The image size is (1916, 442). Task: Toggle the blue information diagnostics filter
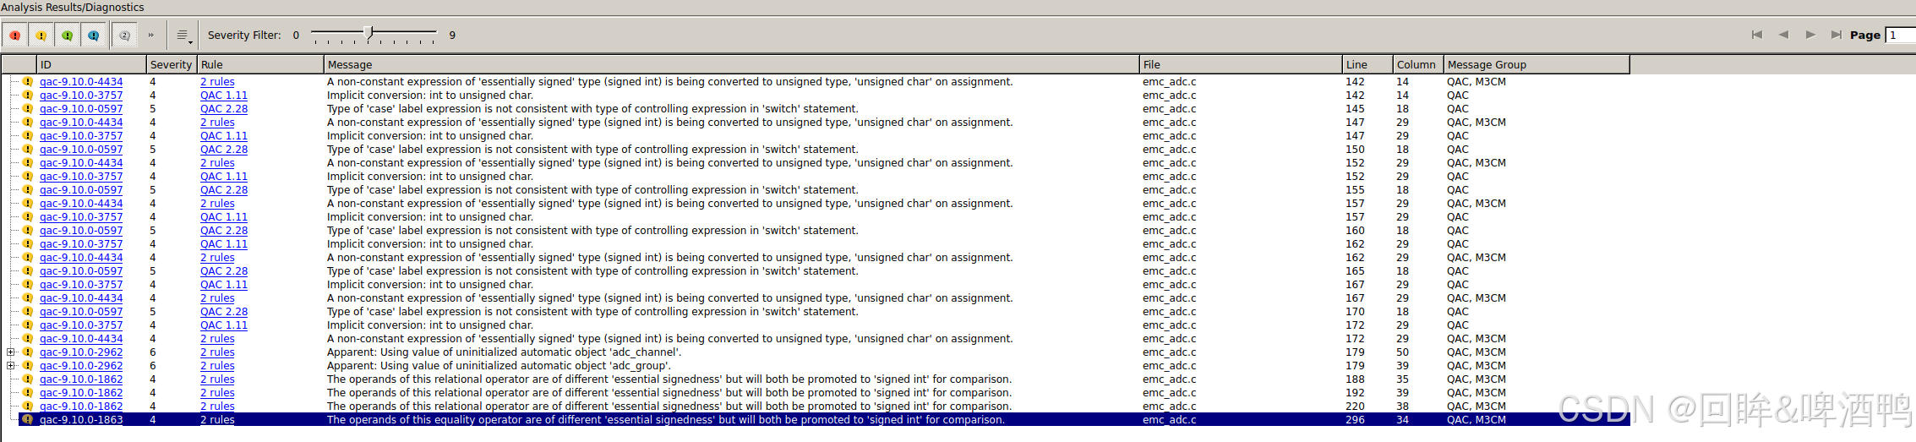point(94,35)
